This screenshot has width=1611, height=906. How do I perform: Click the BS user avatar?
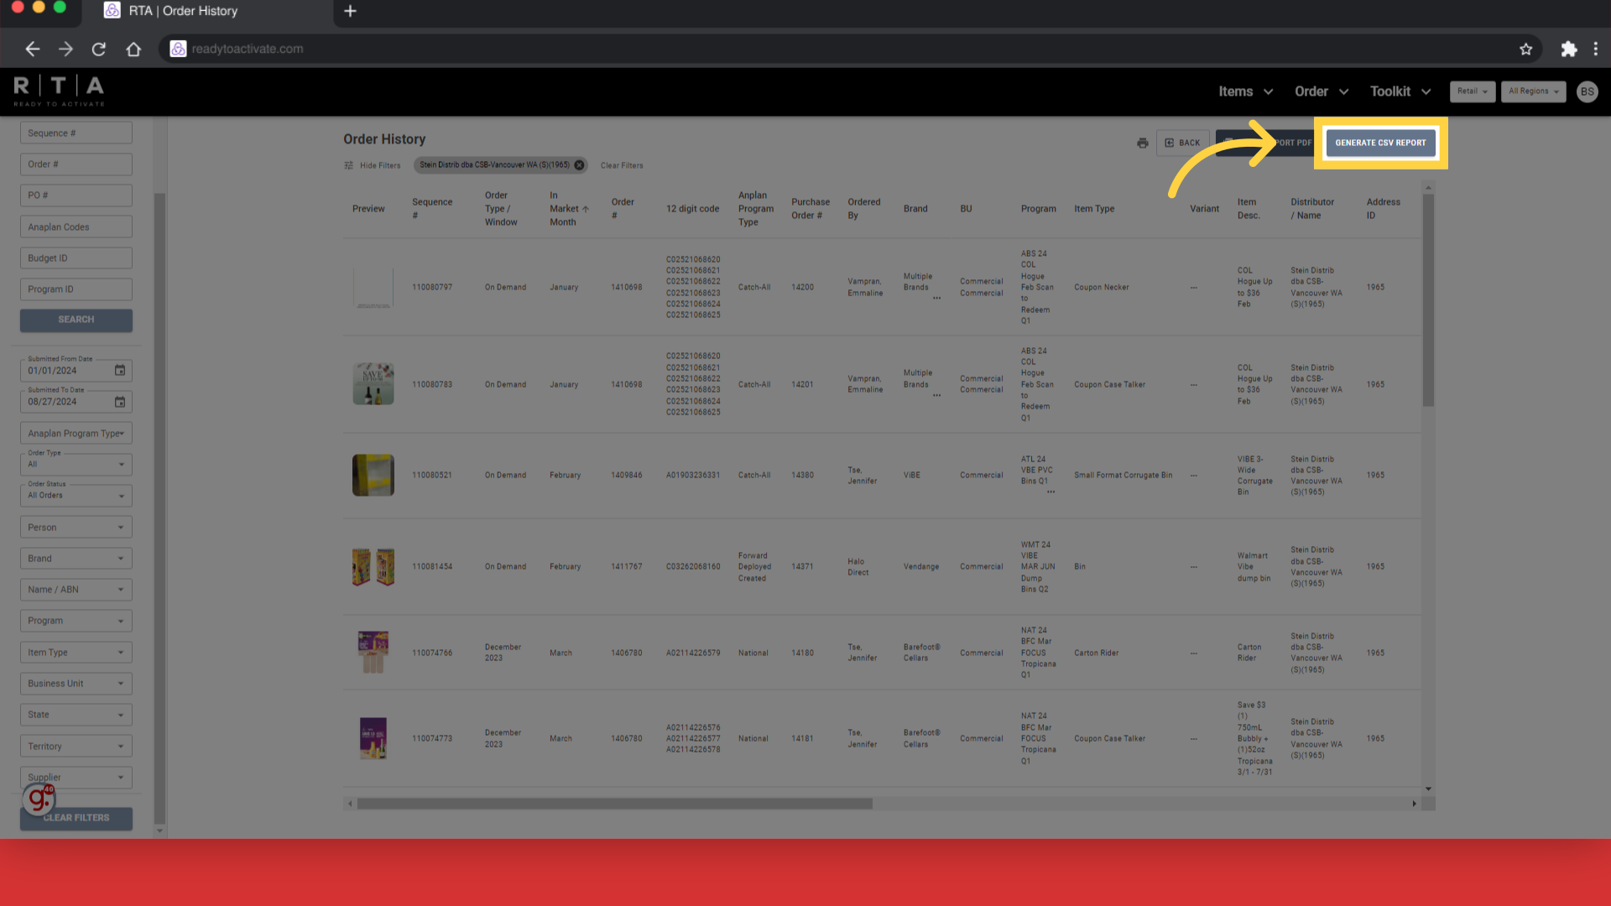(x=1587, y=92)
